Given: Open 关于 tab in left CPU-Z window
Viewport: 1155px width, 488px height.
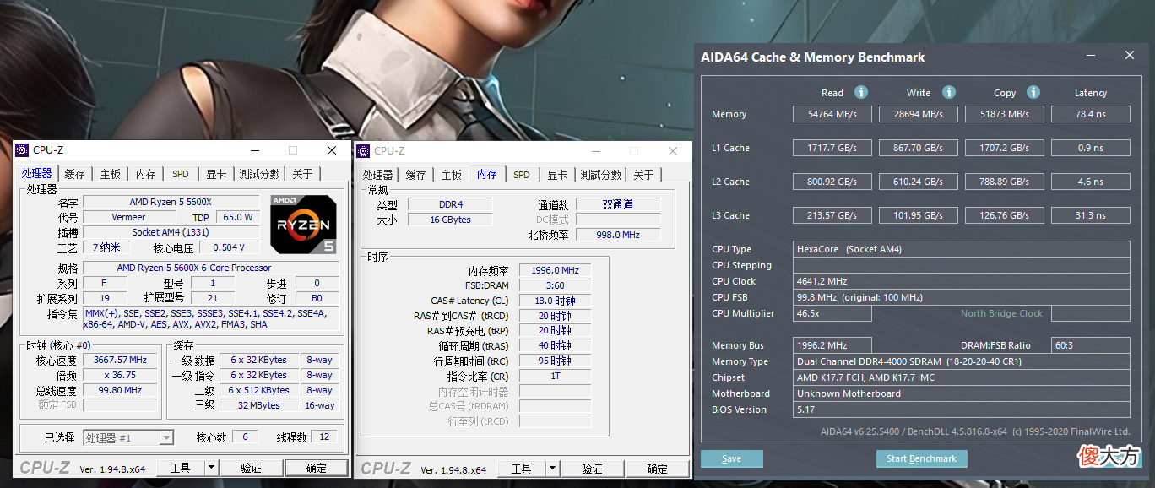Looking at the screenshot, I should [302, 174].
